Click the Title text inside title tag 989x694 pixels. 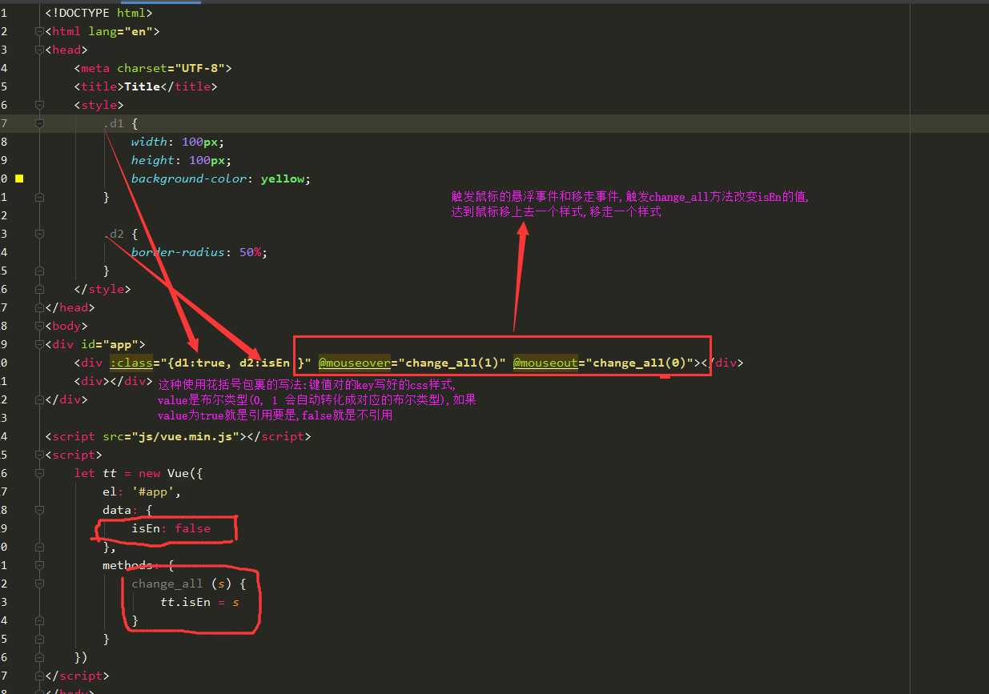tap(142, 86)
